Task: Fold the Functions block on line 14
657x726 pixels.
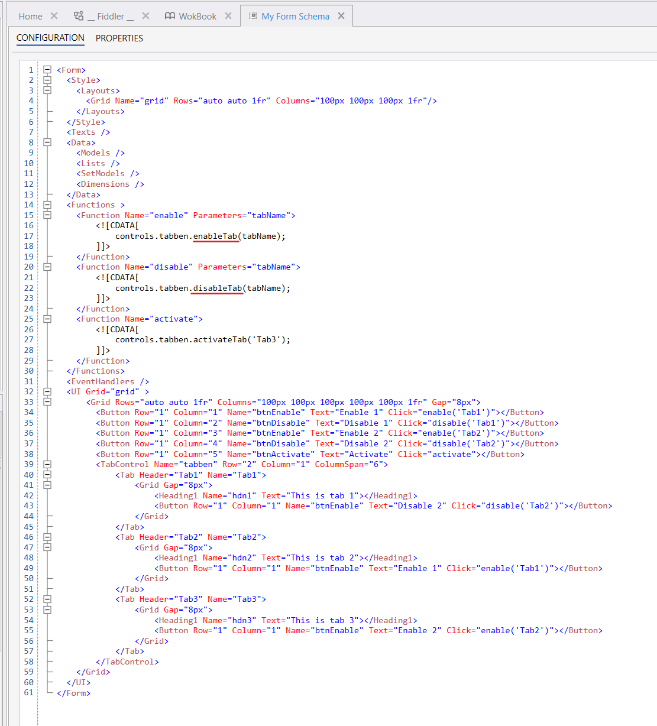Action: 47,205
